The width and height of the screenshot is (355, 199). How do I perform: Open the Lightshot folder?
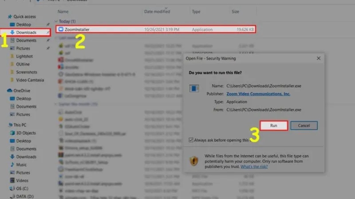tap(24, 56)
